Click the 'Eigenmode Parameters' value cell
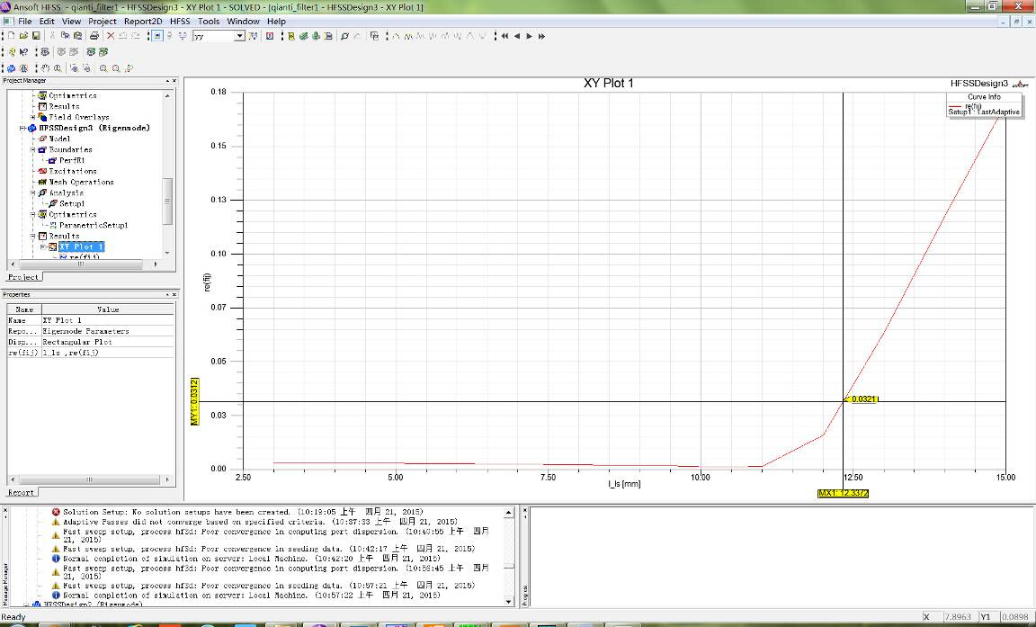The width and height of the screenshot is (1036, 627). 108,332
